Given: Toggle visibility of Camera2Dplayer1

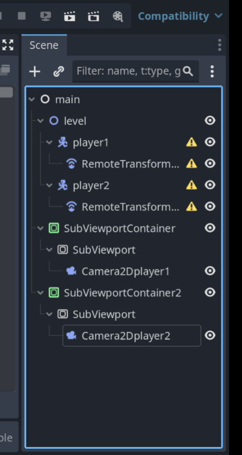Looking at the screenshot, I should [x=210, y=271].
